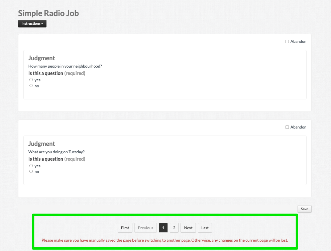Click the second Judgment heading
331x251 pixels.
[41, 144]
